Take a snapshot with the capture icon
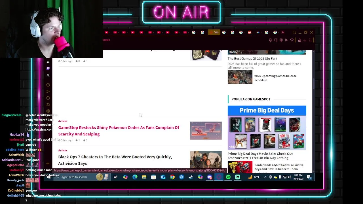The width and height of the screenshot is (363, 204). click(x=276, y=40)
